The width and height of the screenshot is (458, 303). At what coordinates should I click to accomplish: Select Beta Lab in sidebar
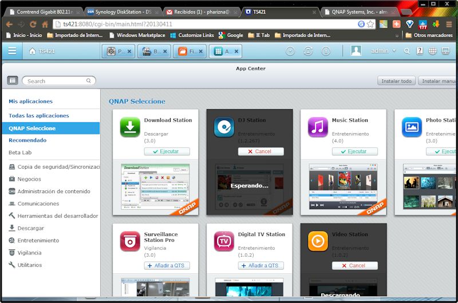tap(20, 152)
